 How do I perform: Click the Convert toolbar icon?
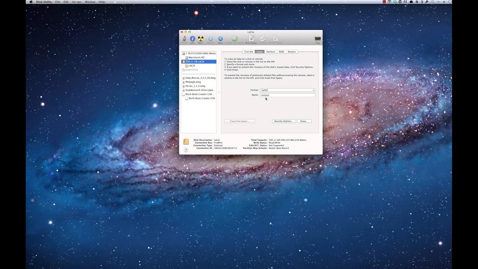[x=263, y=38]
